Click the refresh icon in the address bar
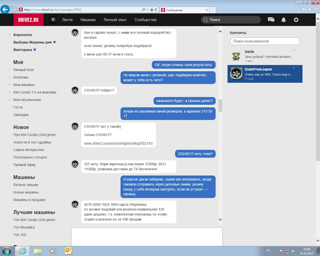The image size is (320, 256). (156, 10)
